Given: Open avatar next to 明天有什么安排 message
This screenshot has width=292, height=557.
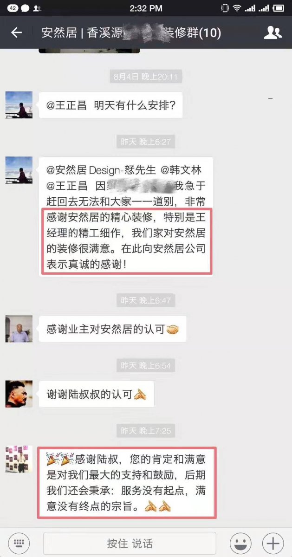Looking at the screenshot, I should (x=19, y=105).
